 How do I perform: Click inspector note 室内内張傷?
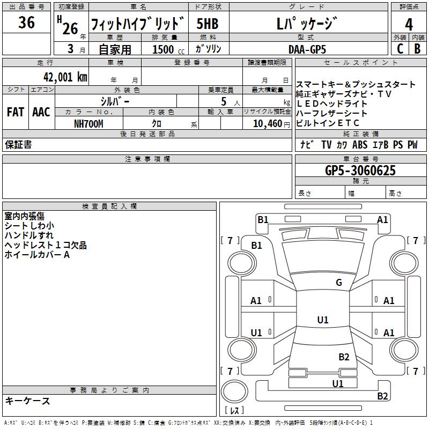tap(24, 216)
